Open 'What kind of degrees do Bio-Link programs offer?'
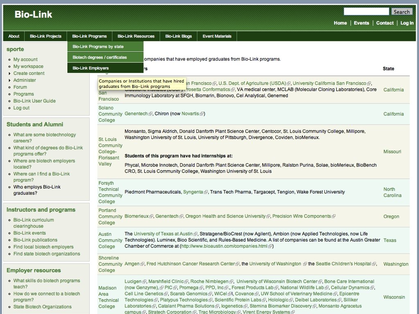Viewport: 419px width, 314px height. click(48, 151)
